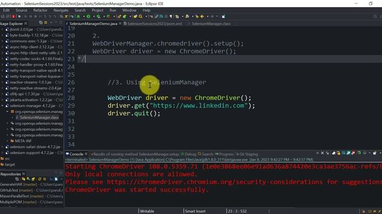Collapse the first org.openqa.selenium.manag package

[7, 112]
